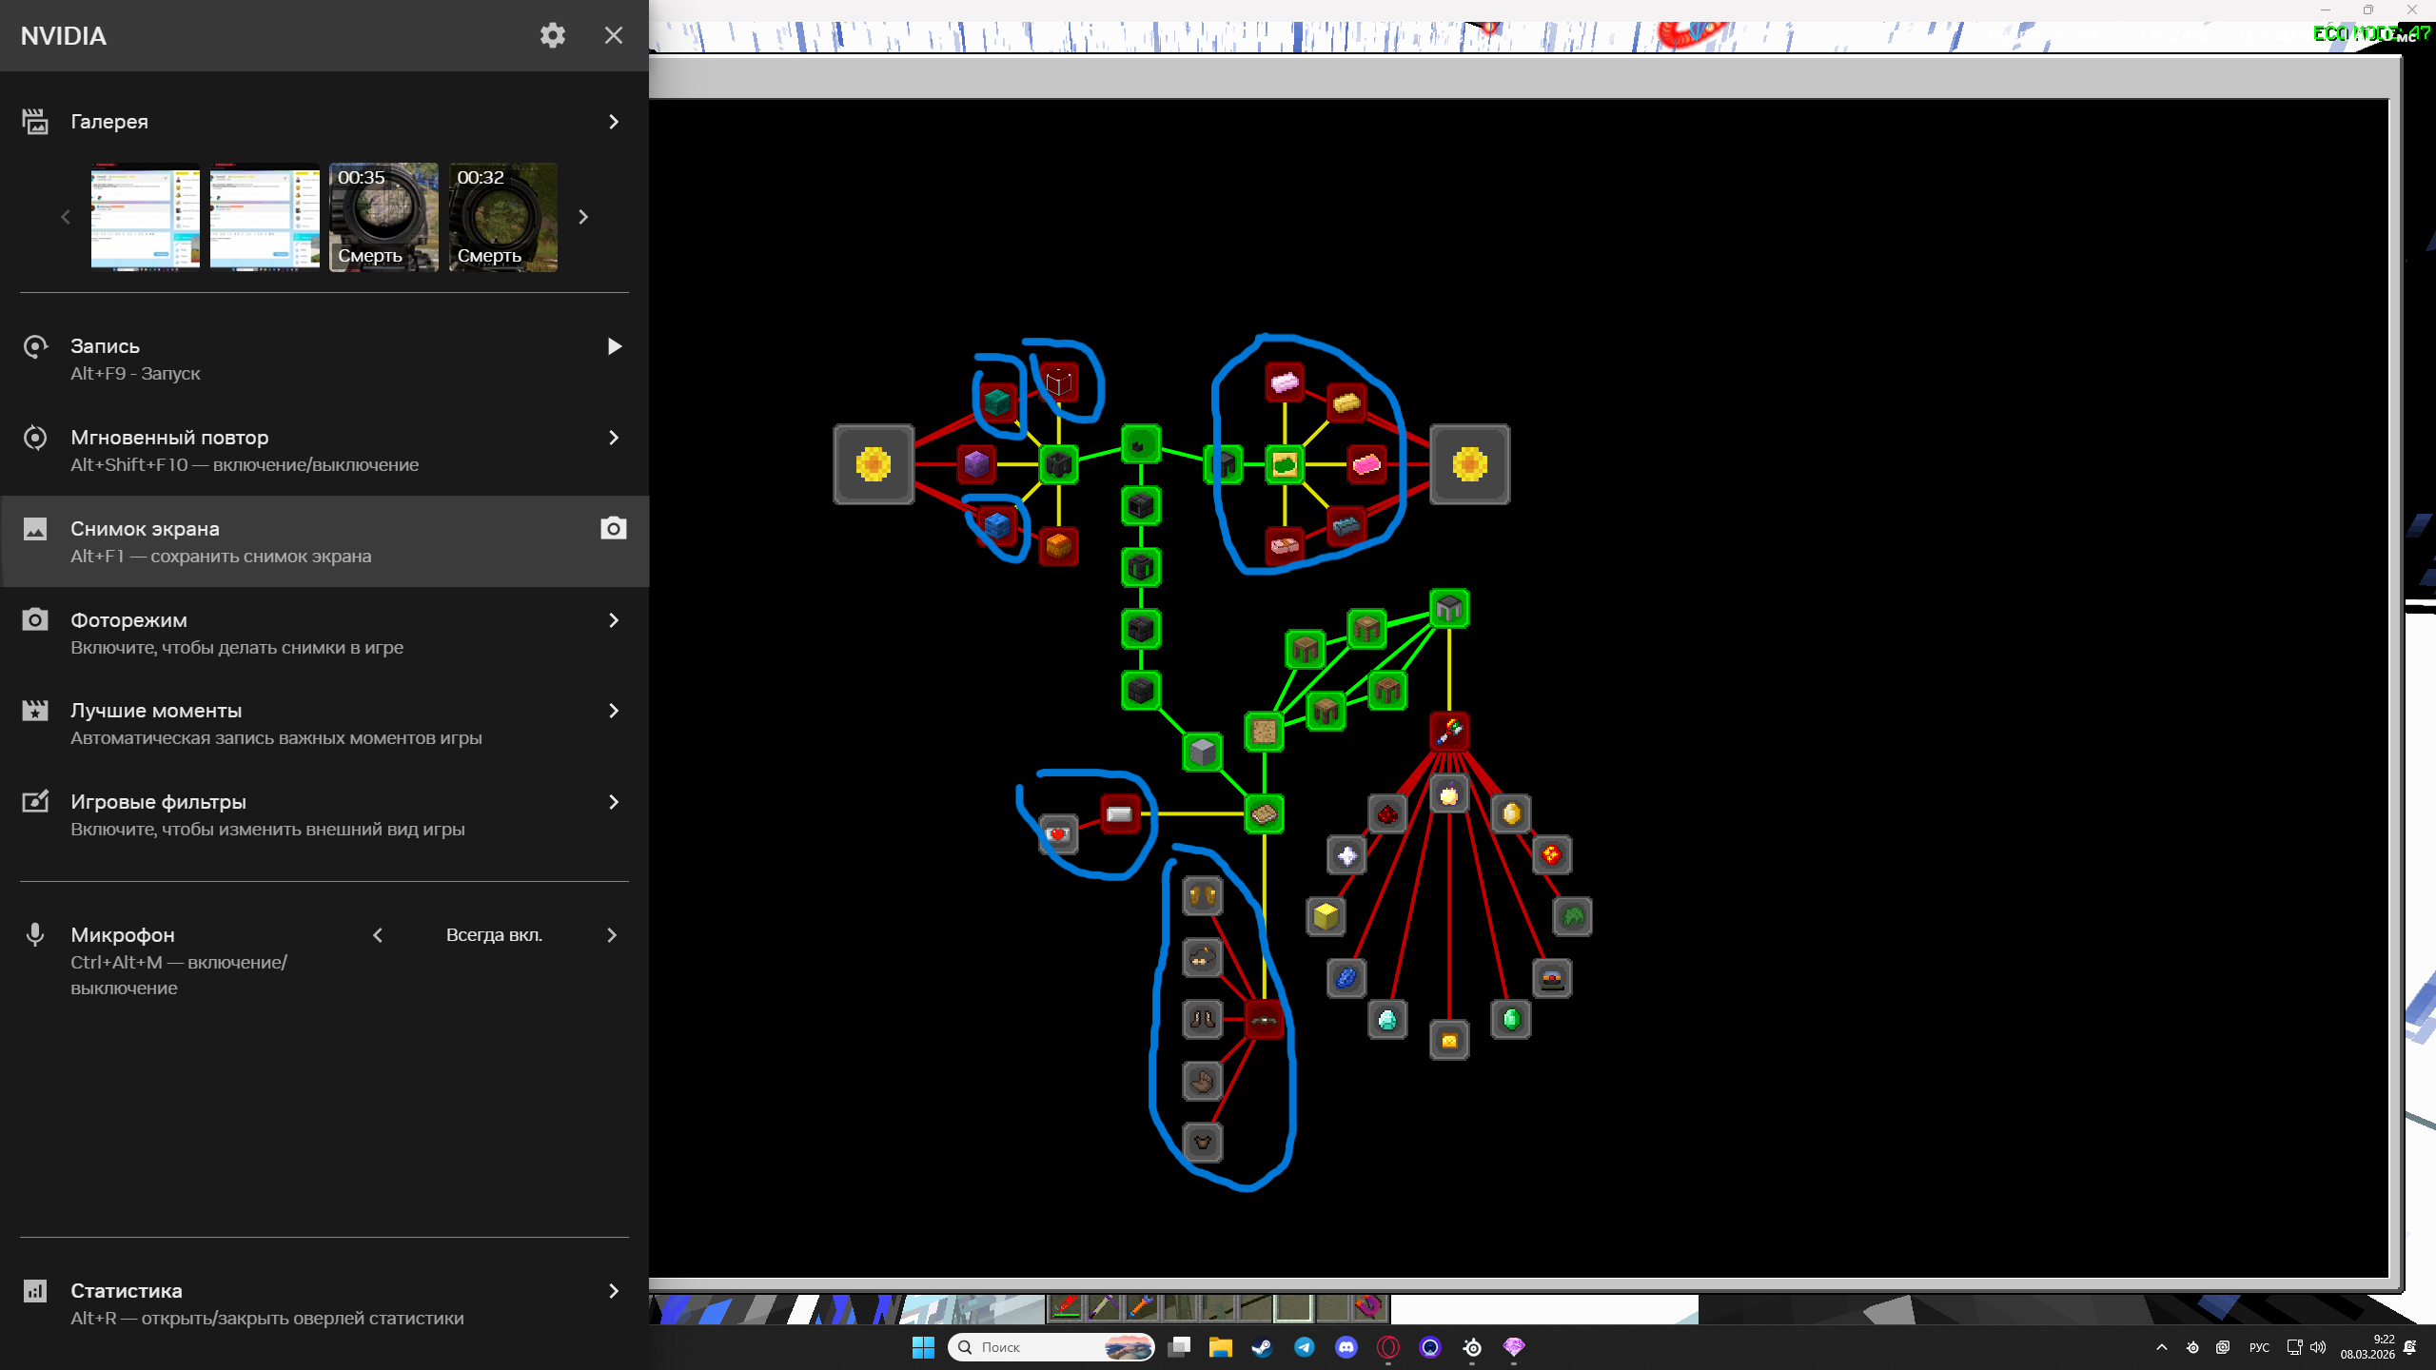Toggle the microphone icon

coord(35,935)
